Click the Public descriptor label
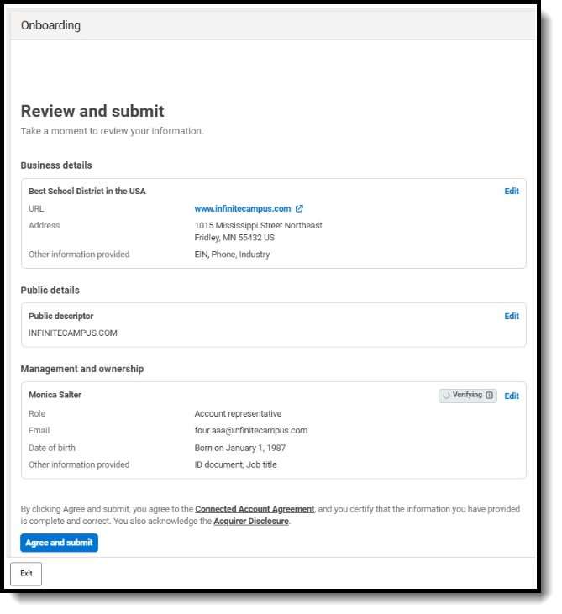 pos(60,316)
